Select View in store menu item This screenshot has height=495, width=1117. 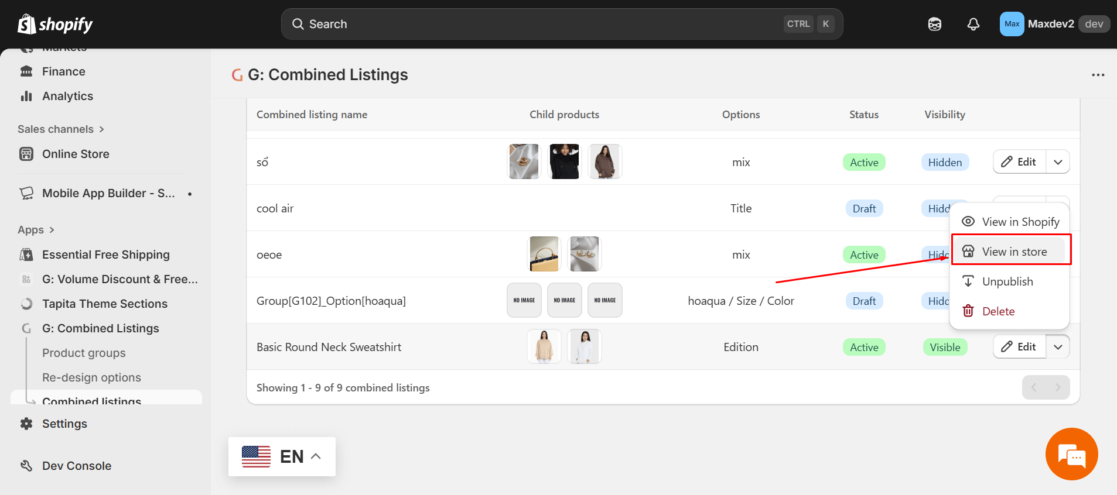pyautogui.click(x=1010, y=252)
